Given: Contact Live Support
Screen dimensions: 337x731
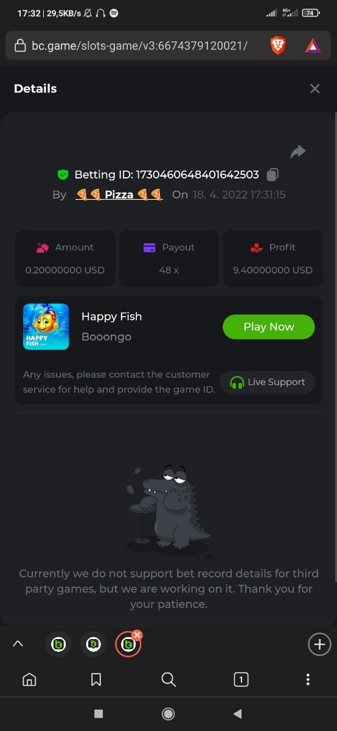Looking at the screenshot, I should point(267,383).
